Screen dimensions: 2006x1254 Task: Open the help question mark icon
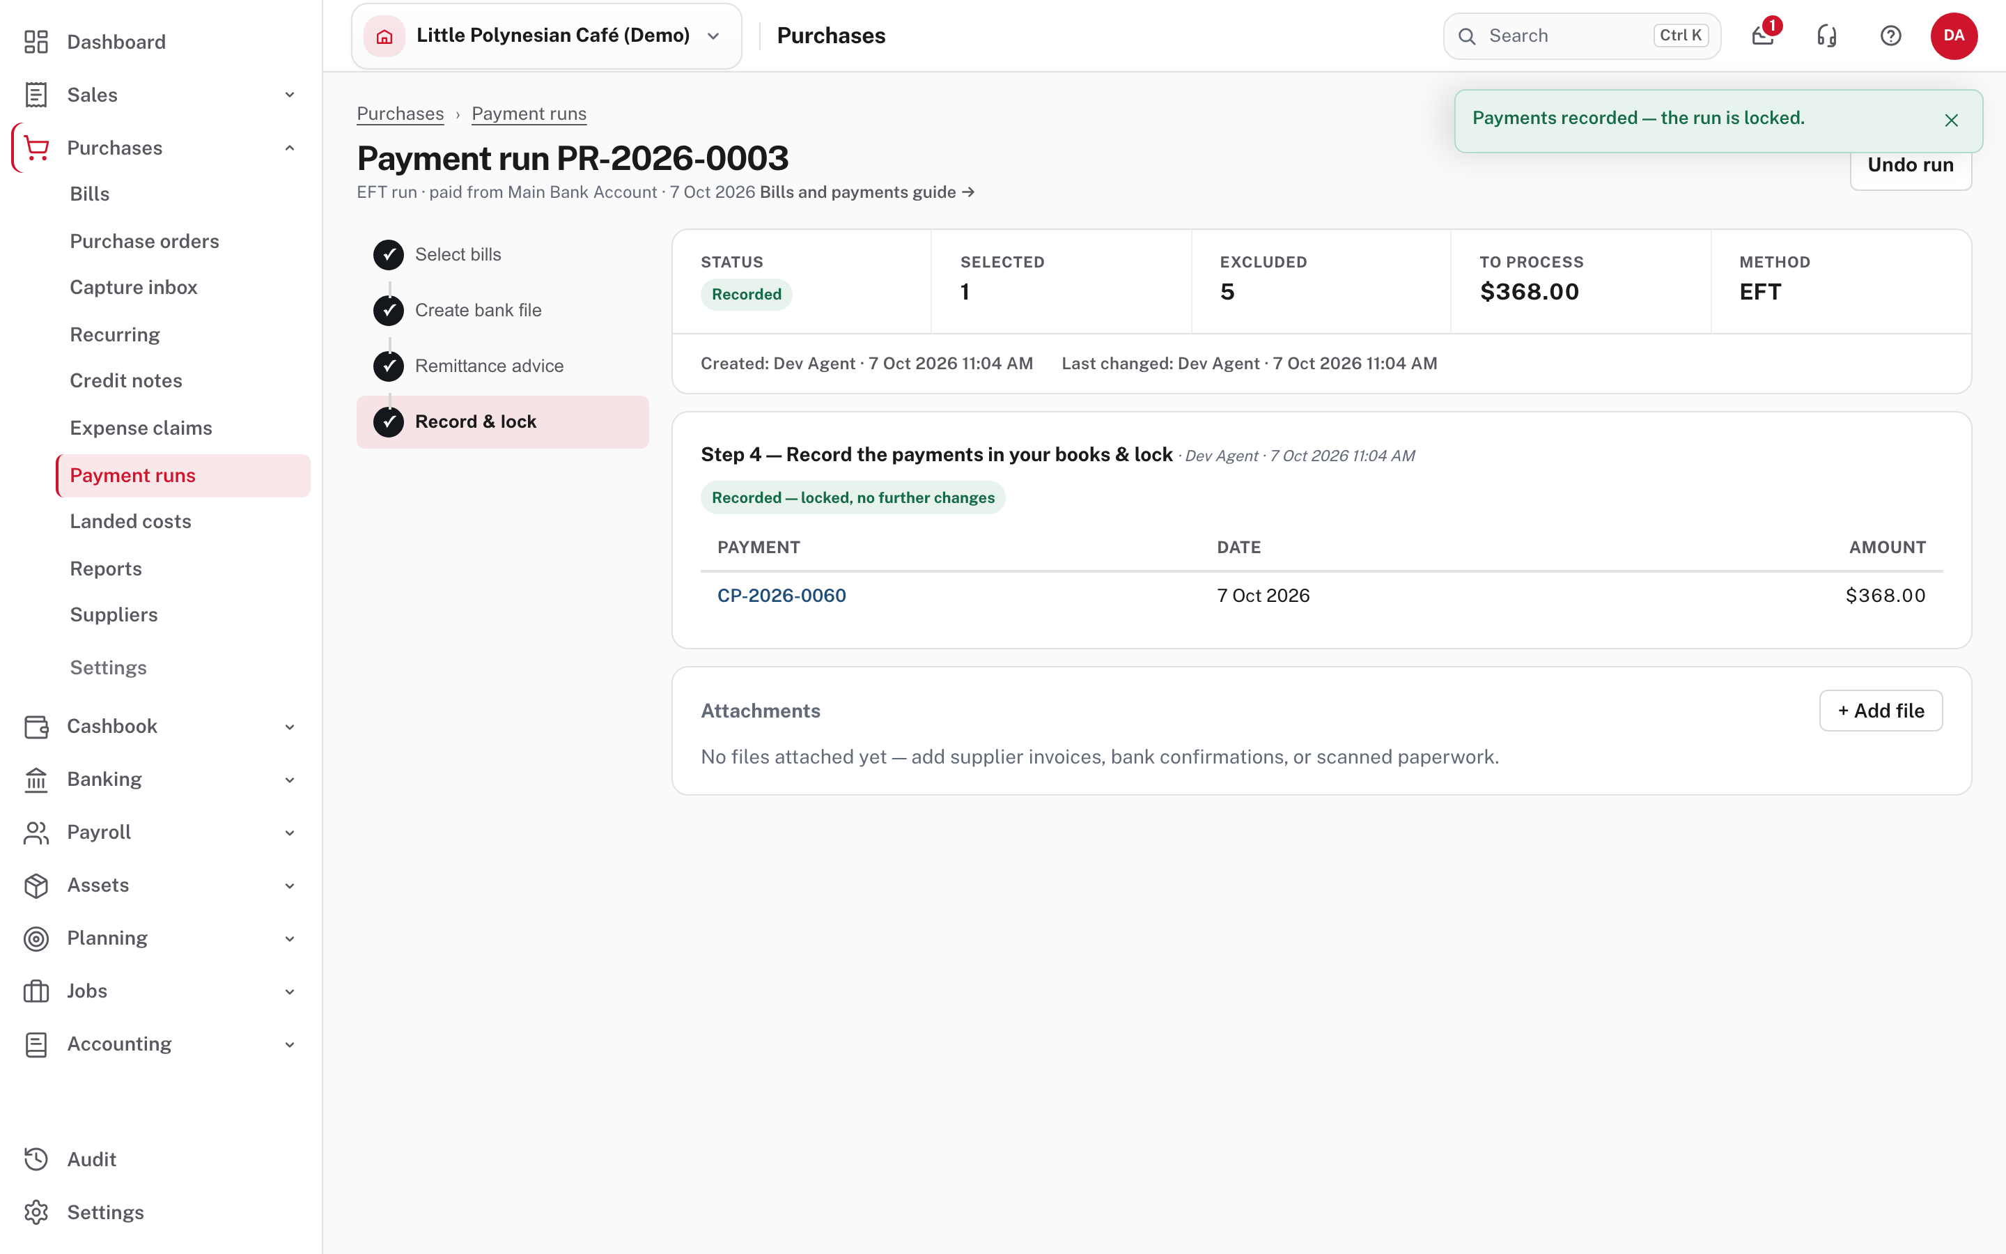point(1891,36)
